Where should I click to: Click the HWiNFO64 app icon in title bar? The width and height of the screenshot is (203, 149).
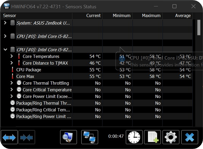click(7, 6)
